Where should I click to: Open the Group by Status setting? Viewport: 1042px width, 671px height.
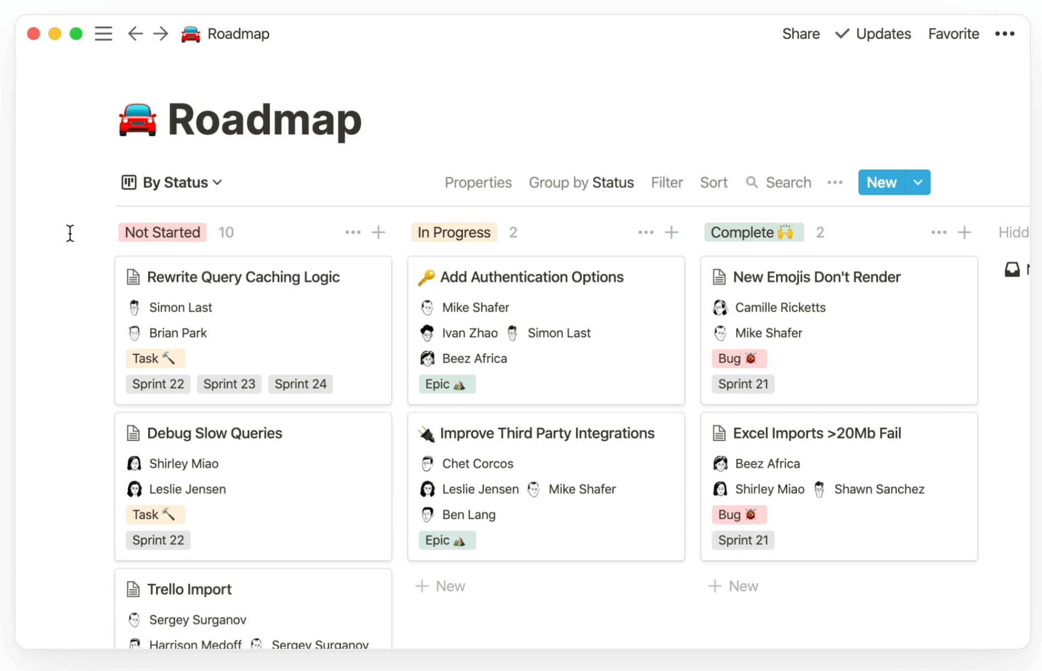click(581, 182)
